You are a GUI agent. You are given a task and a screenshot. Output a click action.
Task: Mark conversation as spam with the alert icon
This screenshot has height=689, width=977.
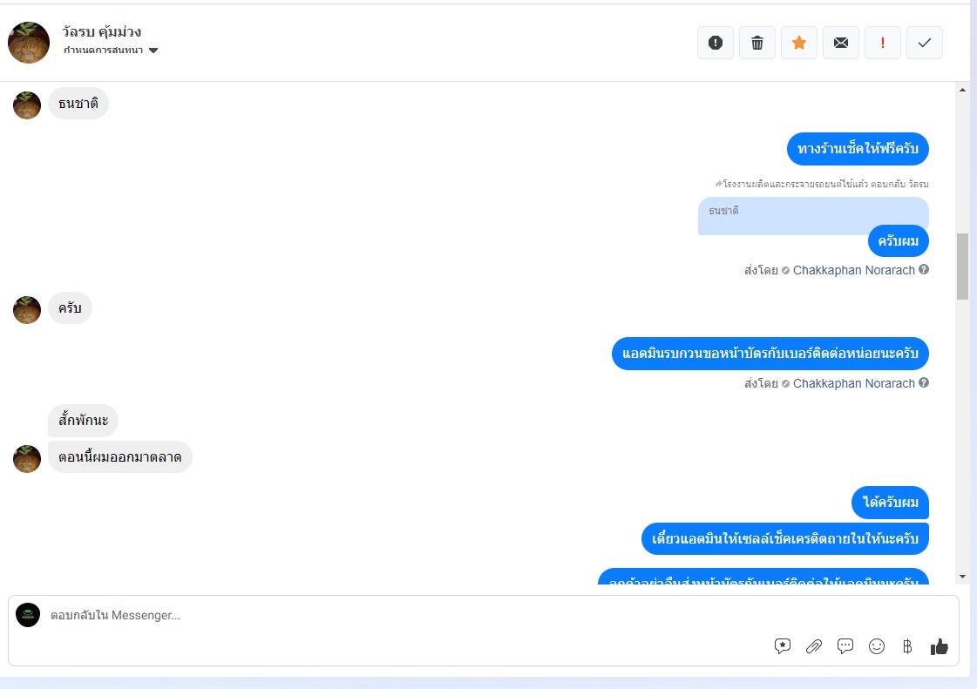coord(716,43)
